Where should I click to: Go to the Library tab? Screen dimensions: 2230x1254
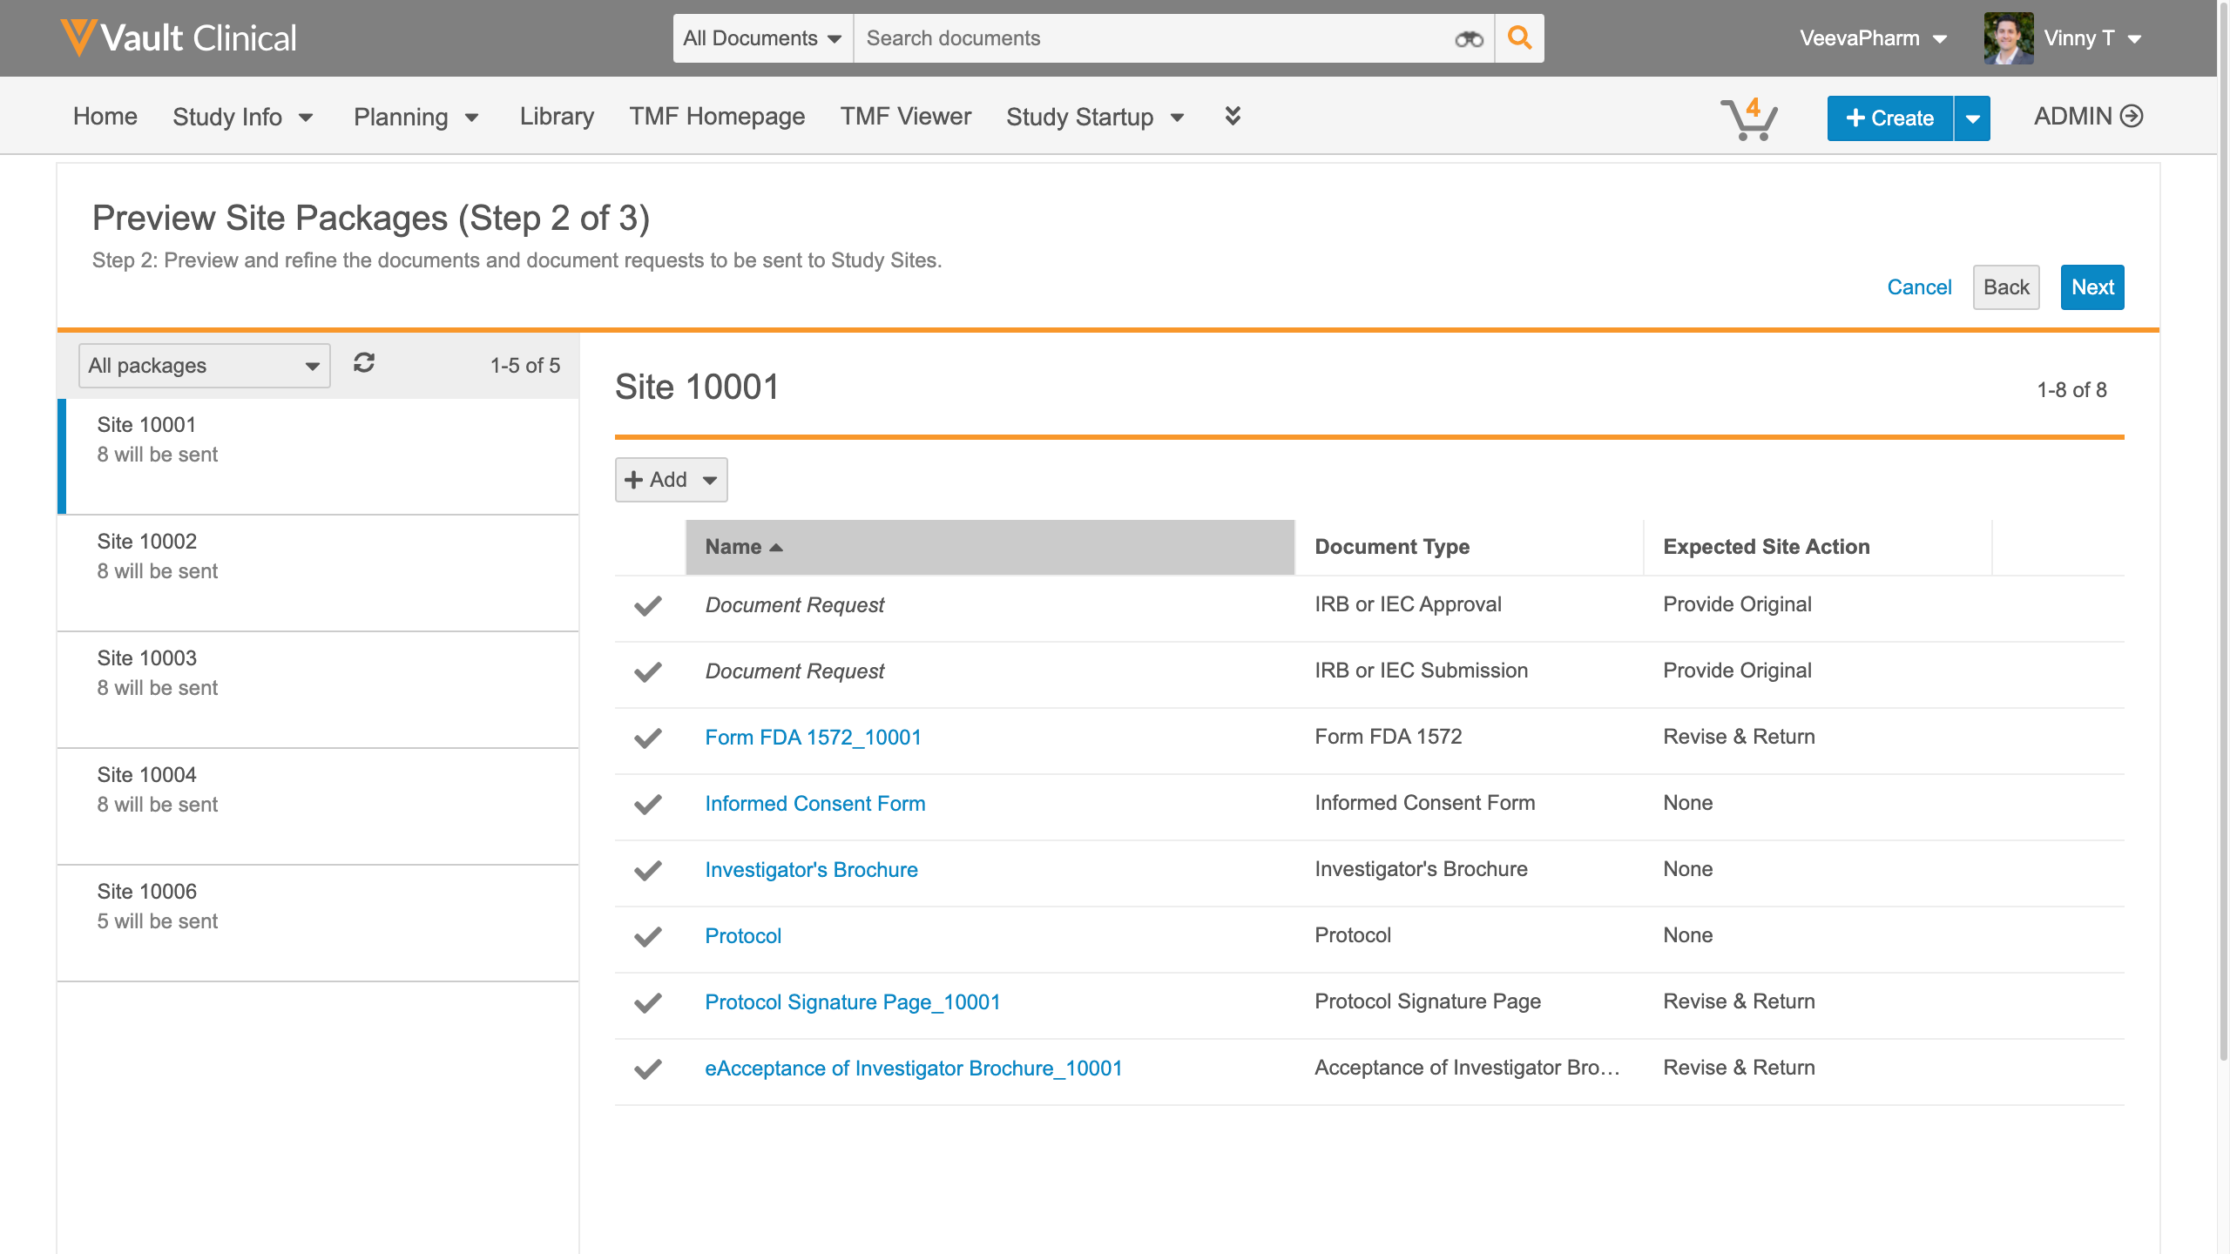pyautogui.click(x=557, y=116)
